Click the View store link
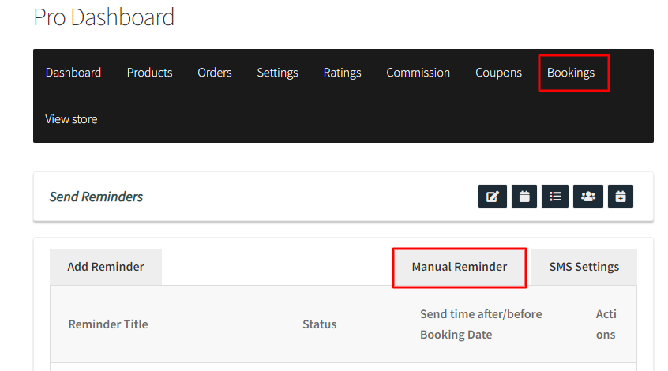Viewport: 668px width, 371px height. (x=71, y=119)
